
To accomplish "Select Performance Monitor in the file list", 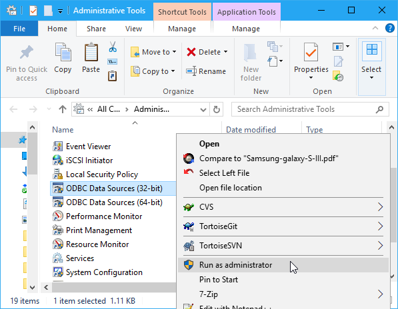I will (x=104, y=216).
